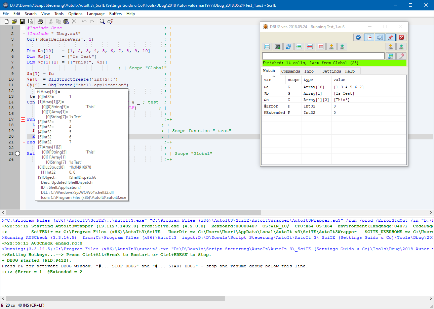Toggle the pushpin always-on-top button
Screen dimensions: 434x309
(x=390, y=37)
